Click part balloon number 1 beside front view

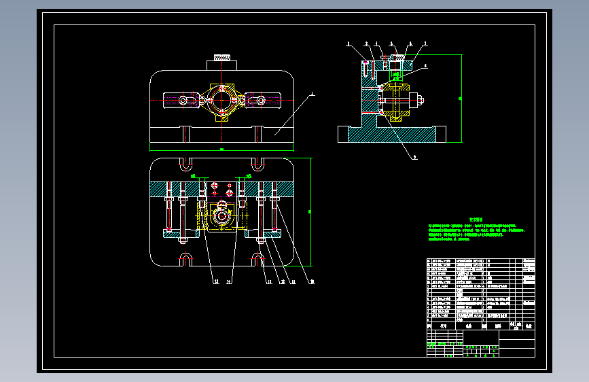click(x=313, y=93)
